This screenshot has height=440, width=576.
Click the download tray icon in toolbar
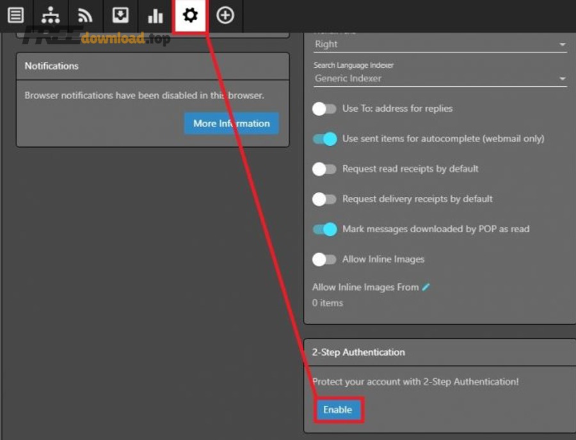click(120, 15)
